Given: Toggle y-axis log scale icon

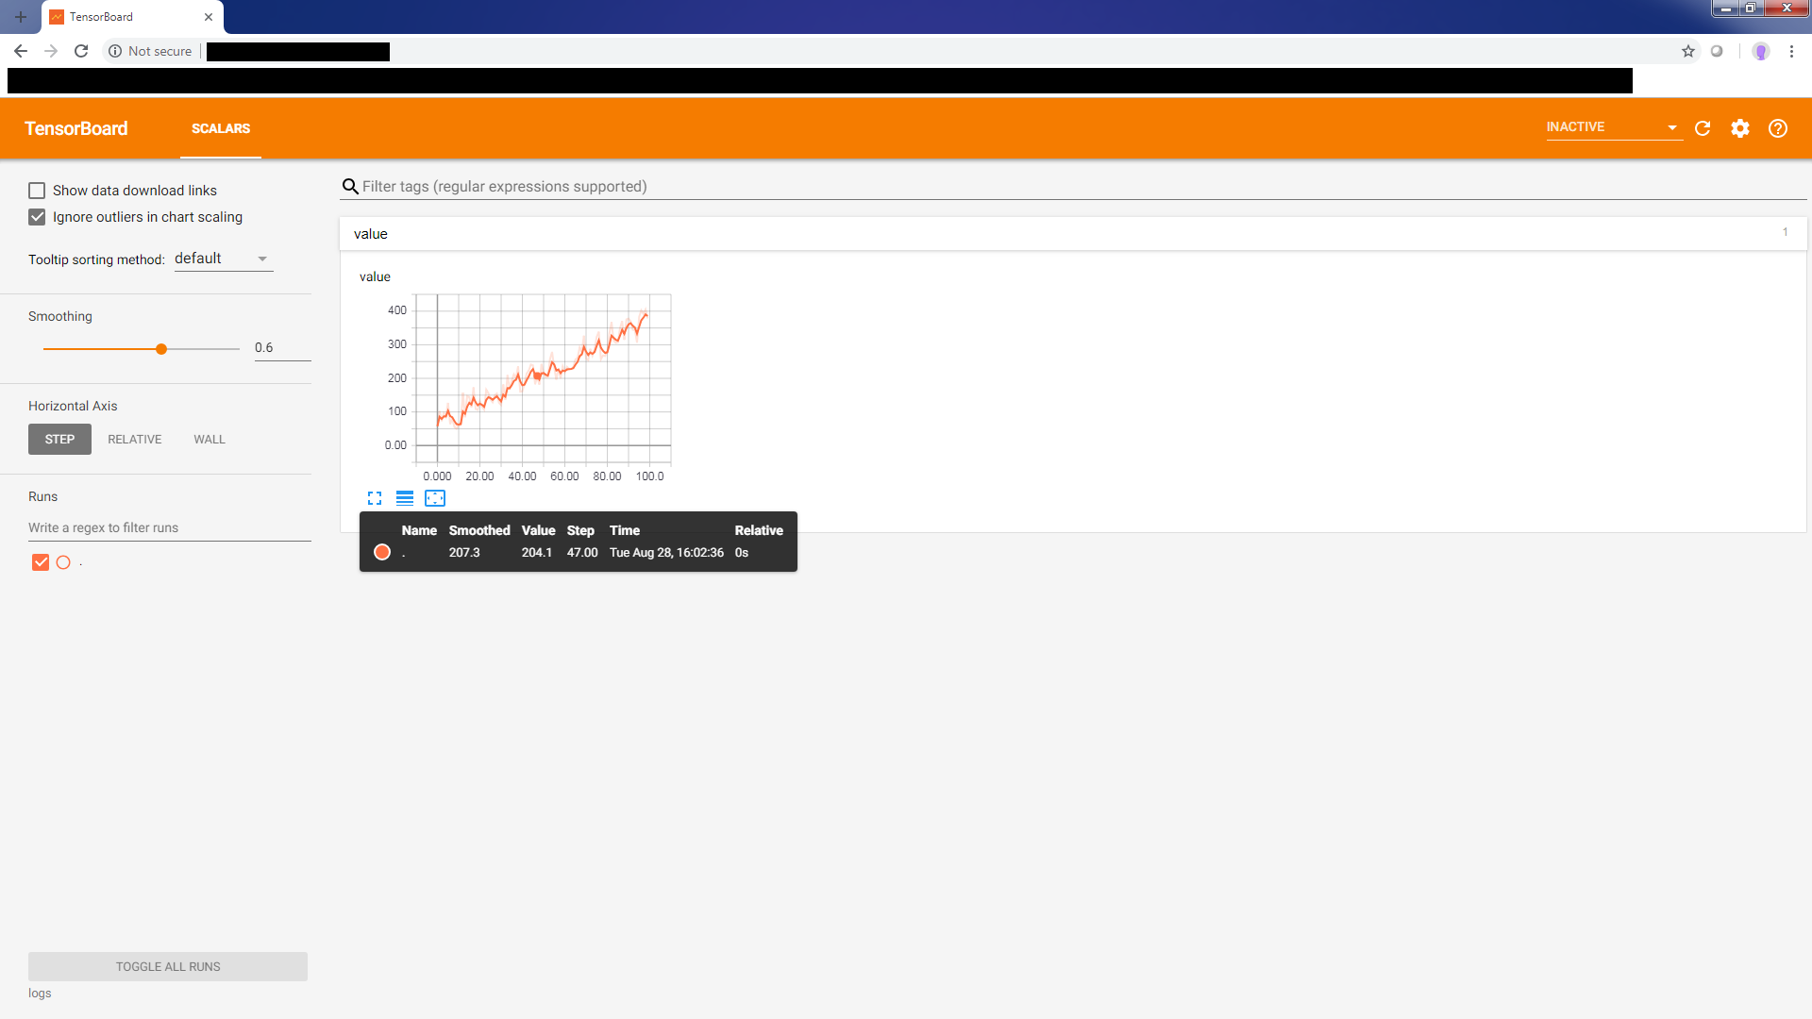Looking at the screenshot, I should pos(405,498).
